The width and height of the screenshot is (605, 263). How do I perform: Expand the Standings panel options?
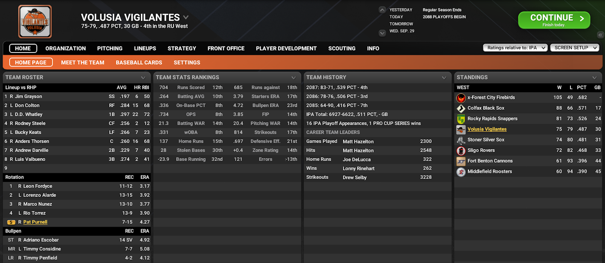pos(594,78)
